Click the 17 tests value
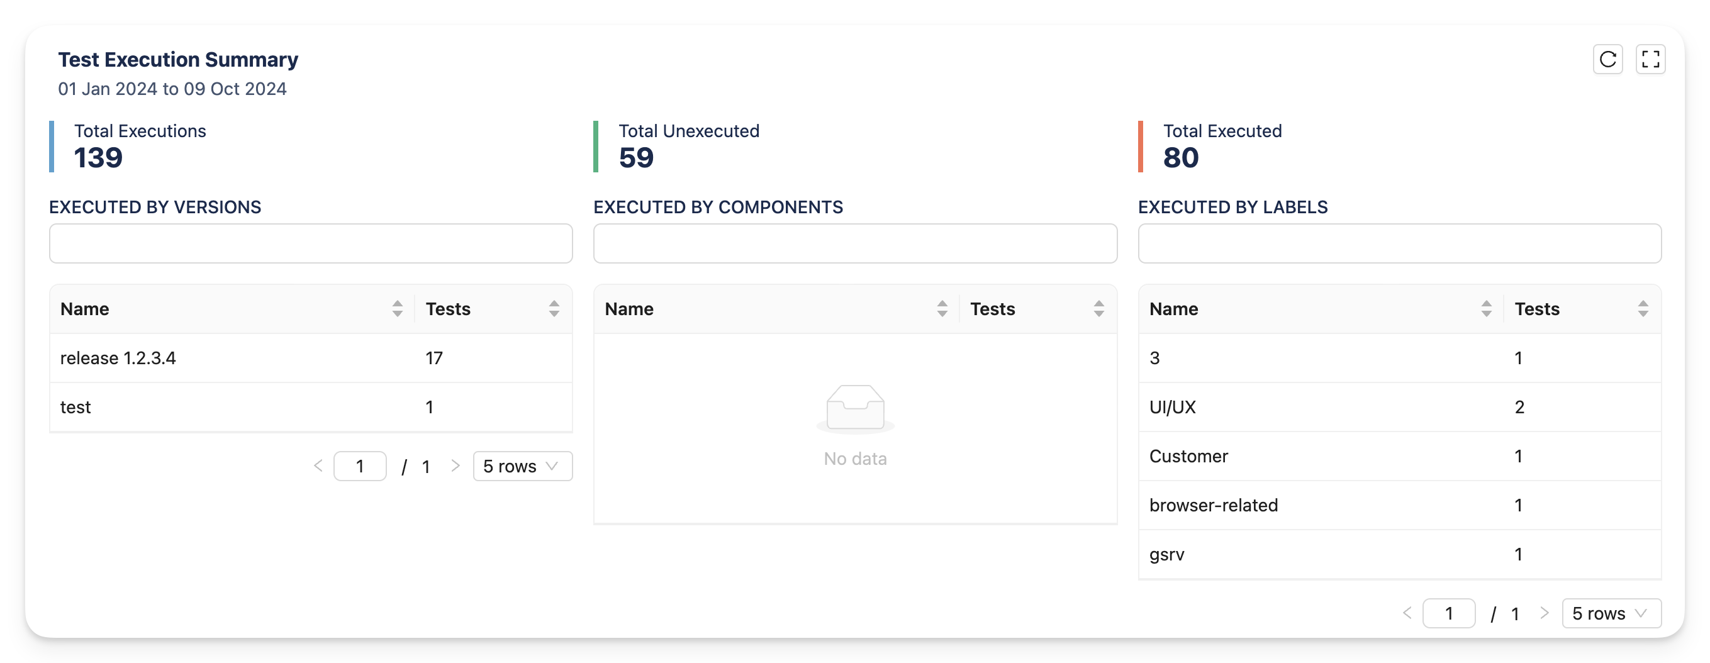Image resolution: width=1710 pixels, height=663 pixels. (434, 359)
